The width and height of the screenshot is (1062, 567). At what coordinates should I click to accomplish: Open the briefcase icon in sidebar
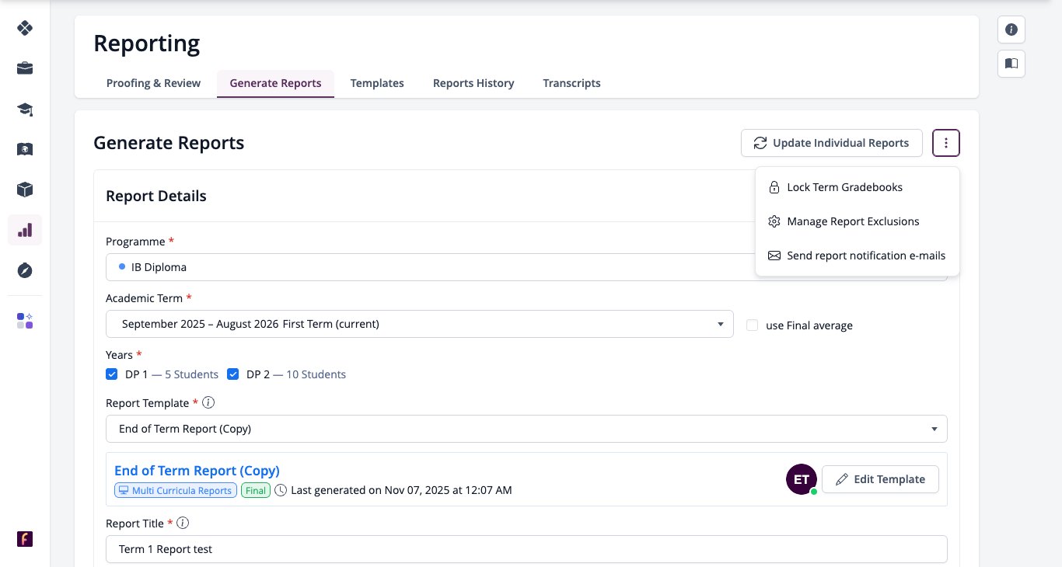tap(25, 68)
